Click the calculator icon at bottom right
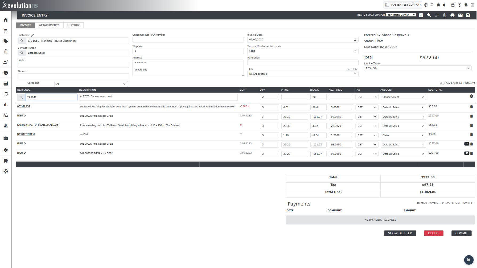Viewport: 477px width, 268px height. pos(469,260)
